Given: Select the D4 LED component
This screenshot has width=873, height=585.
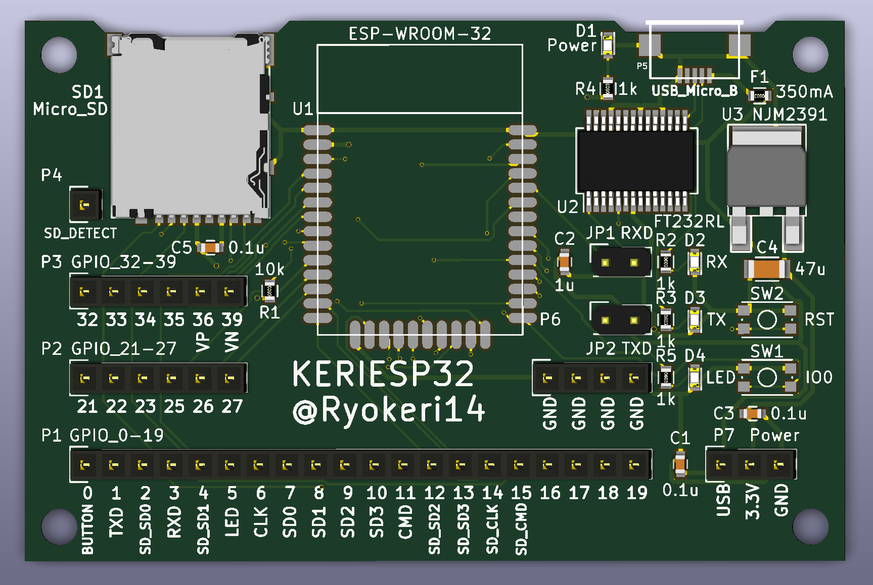Looking at the screenshot, I should 695,378.
